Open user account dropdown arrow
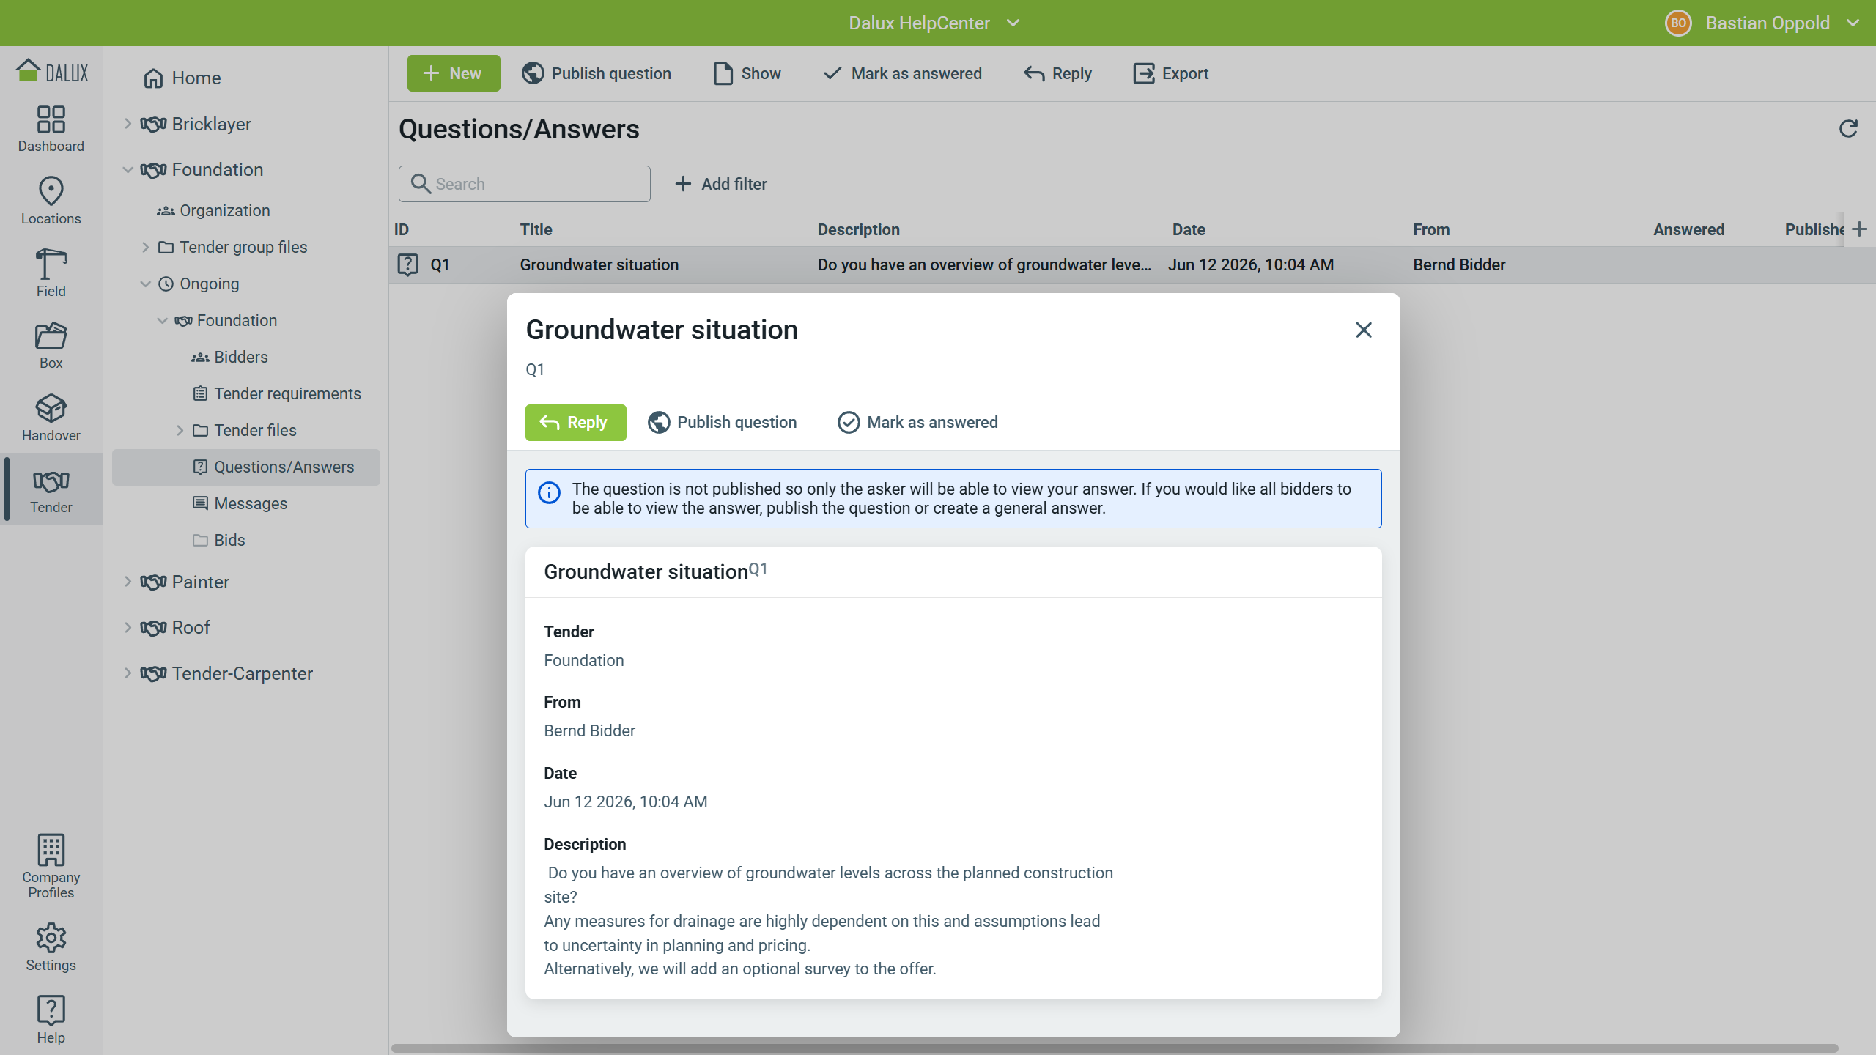Screen dimensions: 1876x1055 coord(1853,23)
